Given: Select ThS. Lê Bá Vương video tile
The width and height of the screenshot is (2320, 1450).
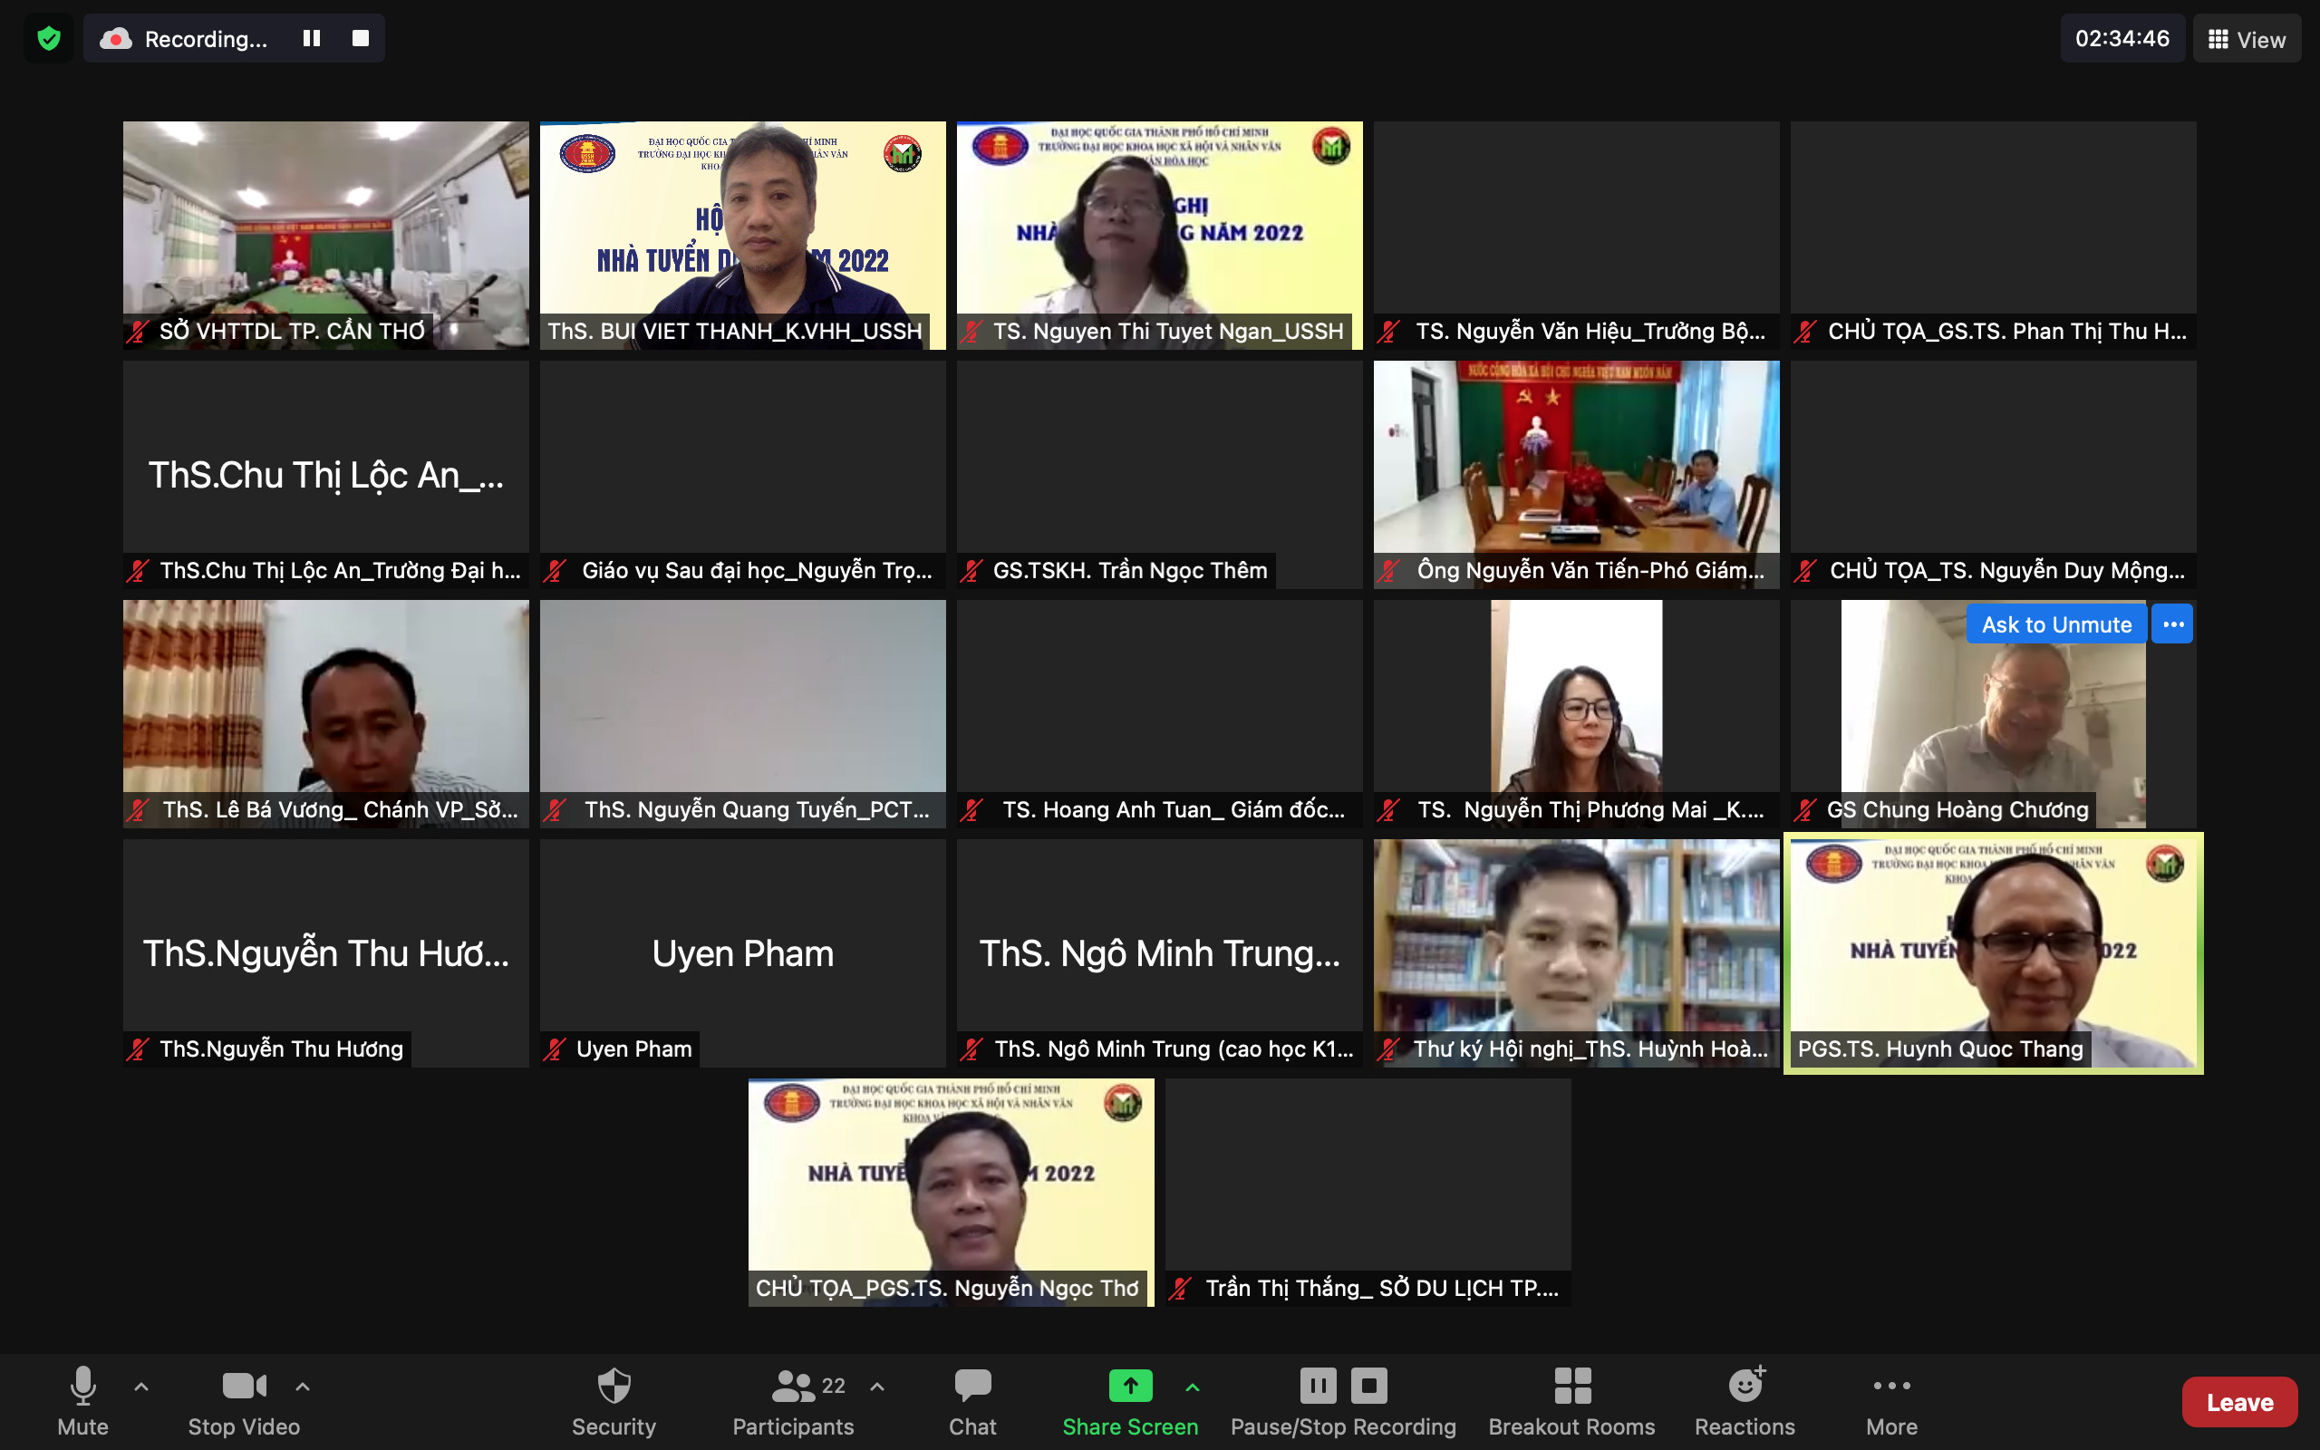Looking at the screenshot, I should (325, 713).
